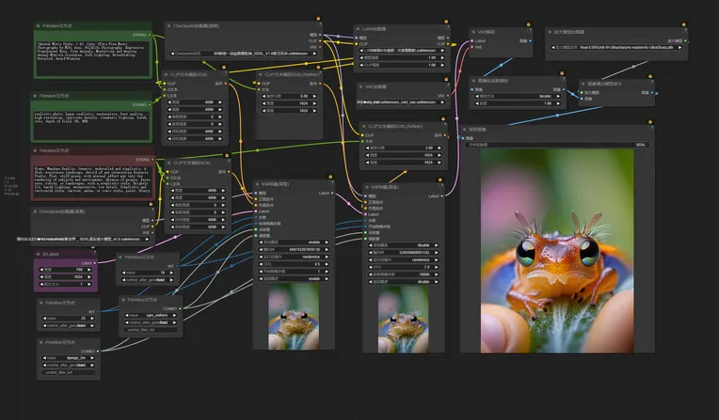The height and width of the screenshot is (420, 719).
Task: Open the bicubic scale method selector
Action: coord(518,97)
